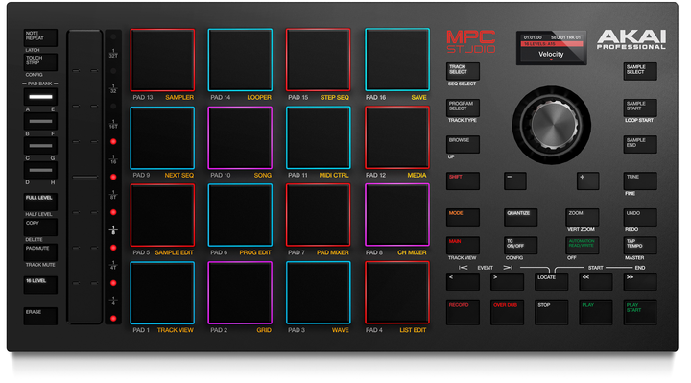
Task: Hit PAD 9 for Next Seq
Action: coord(162,138)
